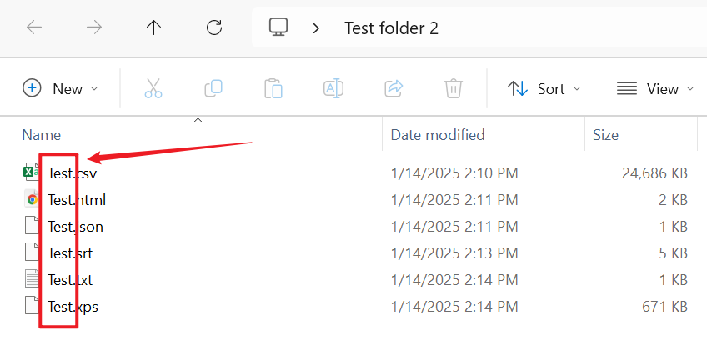Refresh the current folder view
The width and height of the screenshot is (707, 360).
pyautogui.click(x=214, y=27)
